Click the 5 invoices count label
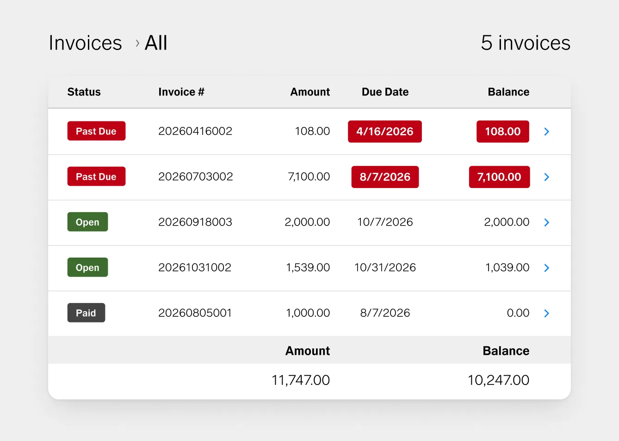The image size is (619, 441). tap(526, 43)
